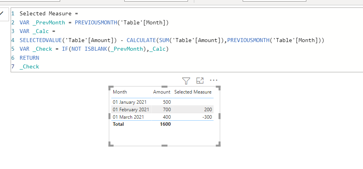
Task: Click the total amount 1600
Action: (x=165, y=124)
